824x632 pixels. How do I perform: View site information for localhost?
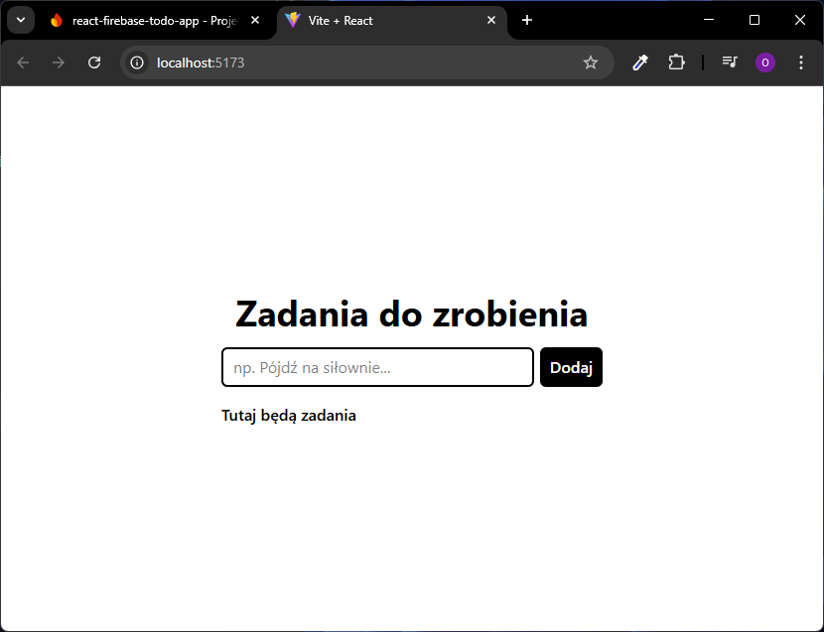coord(137,63)
